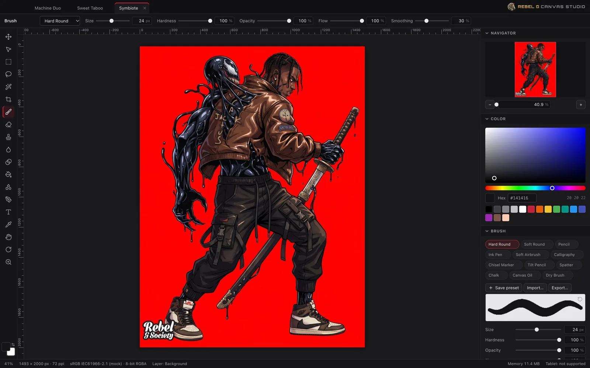This screenshot has height=368, width=590.
Task: Close the Symbiote tab
Action: 145,8
